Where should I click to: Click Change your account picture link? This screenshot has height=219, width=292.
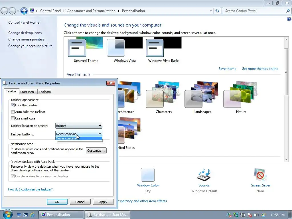[x=30, y=46]
